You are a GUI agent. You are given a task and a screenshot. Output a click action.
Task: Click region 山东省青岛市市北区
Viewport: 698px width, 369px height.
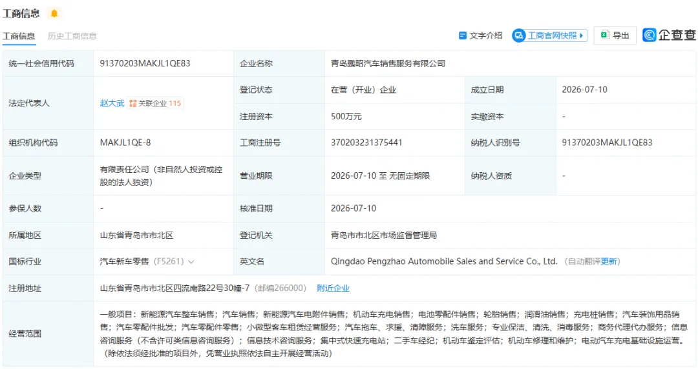[136, 235]
